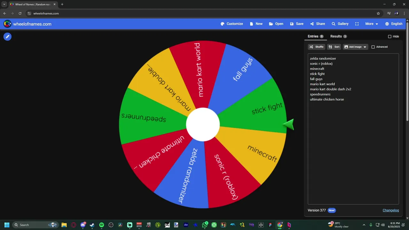This screenshot has width=409, height=230.
Task: Click inside the entries text box
Action: click(x=353, y=129)
